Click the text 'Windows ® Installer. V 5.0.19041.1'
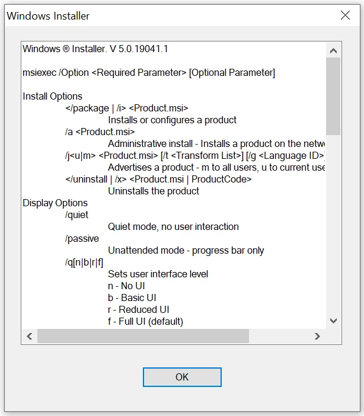This screenshot has height=416, width=364. click(x=95, y=49)
